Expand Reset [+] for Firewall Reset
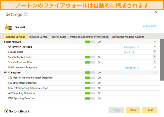This screenshot has height=117, width=164. [x=129, y=52]
